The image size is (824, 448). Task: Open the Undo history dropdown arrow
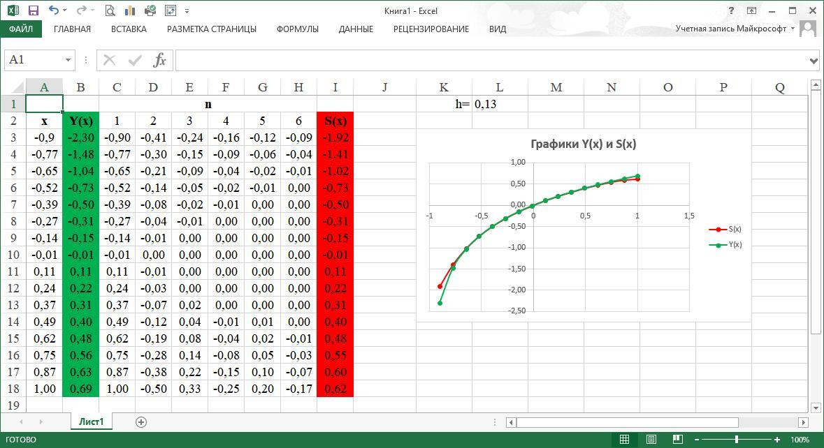pyautogui.click(x=64, y=10)
